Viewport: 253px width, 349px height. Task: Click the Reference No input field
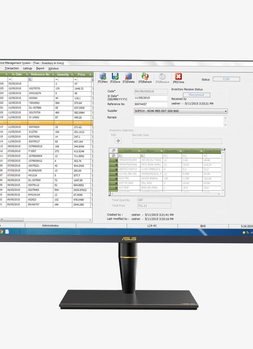150,104
